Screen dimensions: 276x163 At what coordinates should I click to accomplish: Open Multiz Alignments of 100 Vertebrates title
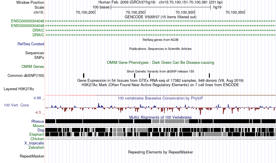160,117
